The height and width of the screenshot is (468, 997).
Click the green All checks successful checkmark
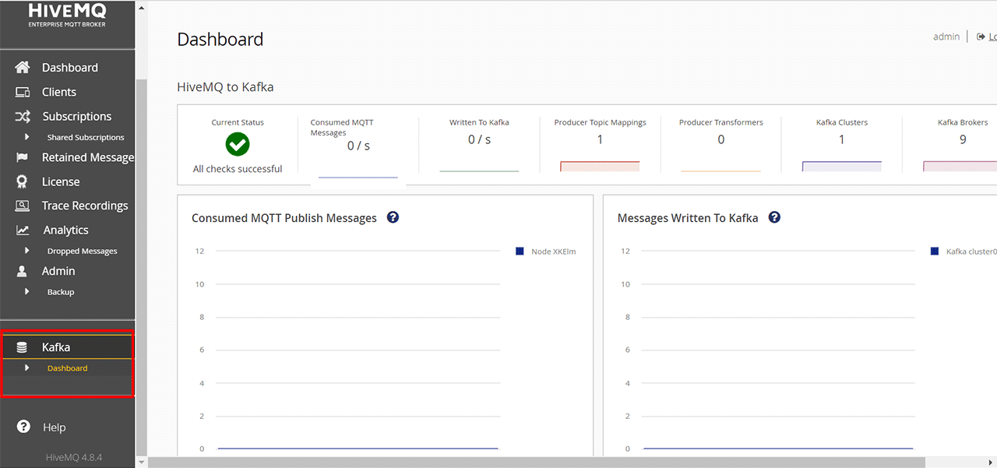tap(238, 144)
